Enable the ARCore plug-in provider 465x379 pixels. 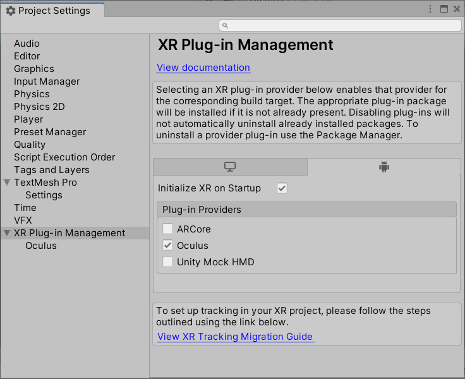(167, 229)
